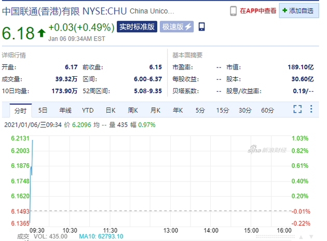Click the dotted range slider below the chart

(275, 237)
